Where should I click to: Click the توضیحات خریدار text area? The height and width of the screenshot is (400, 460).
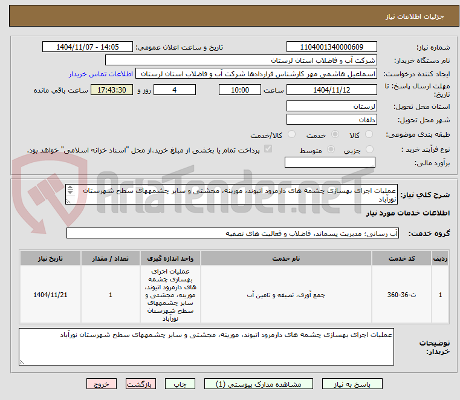click(x=206, y=347)
